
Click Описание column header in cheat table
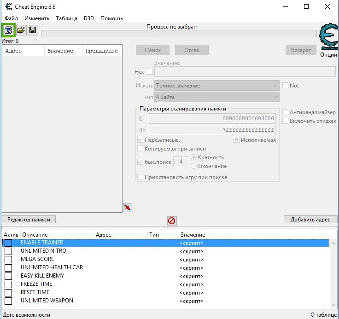click(x=57, y=234)
